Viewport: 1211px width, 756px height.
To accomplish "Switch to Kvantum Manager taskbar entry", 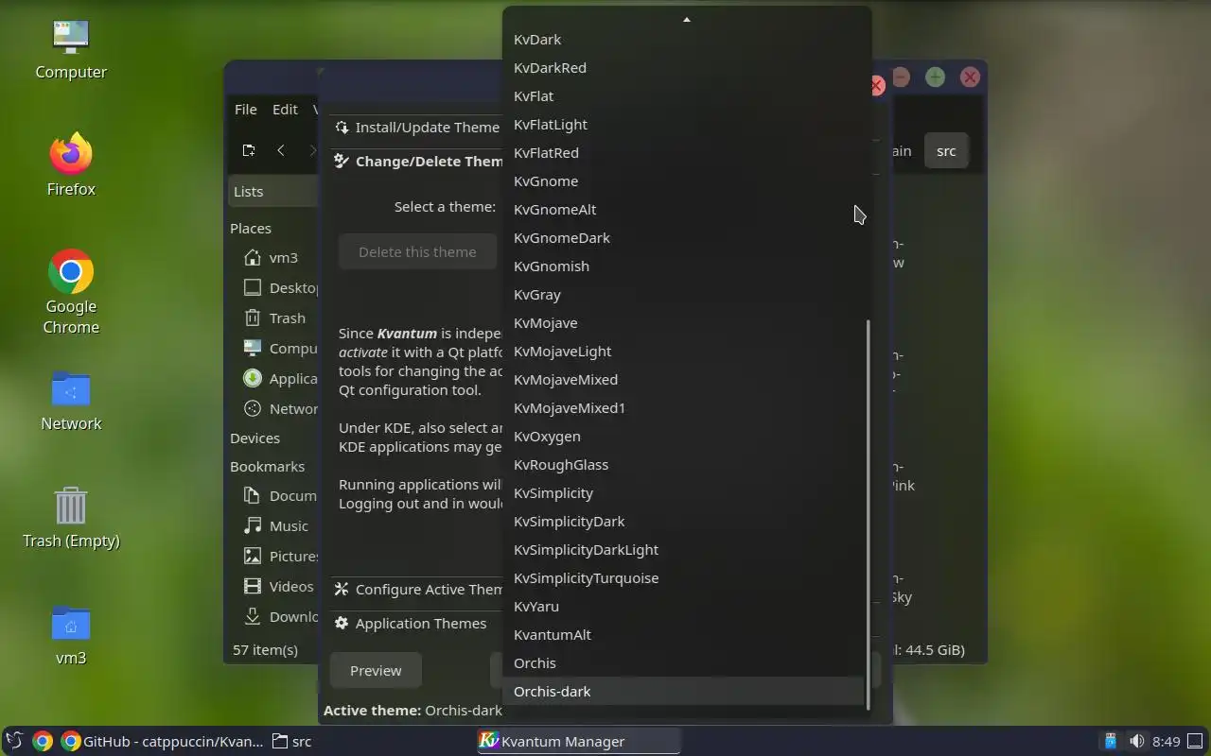I will coord(578,742).
